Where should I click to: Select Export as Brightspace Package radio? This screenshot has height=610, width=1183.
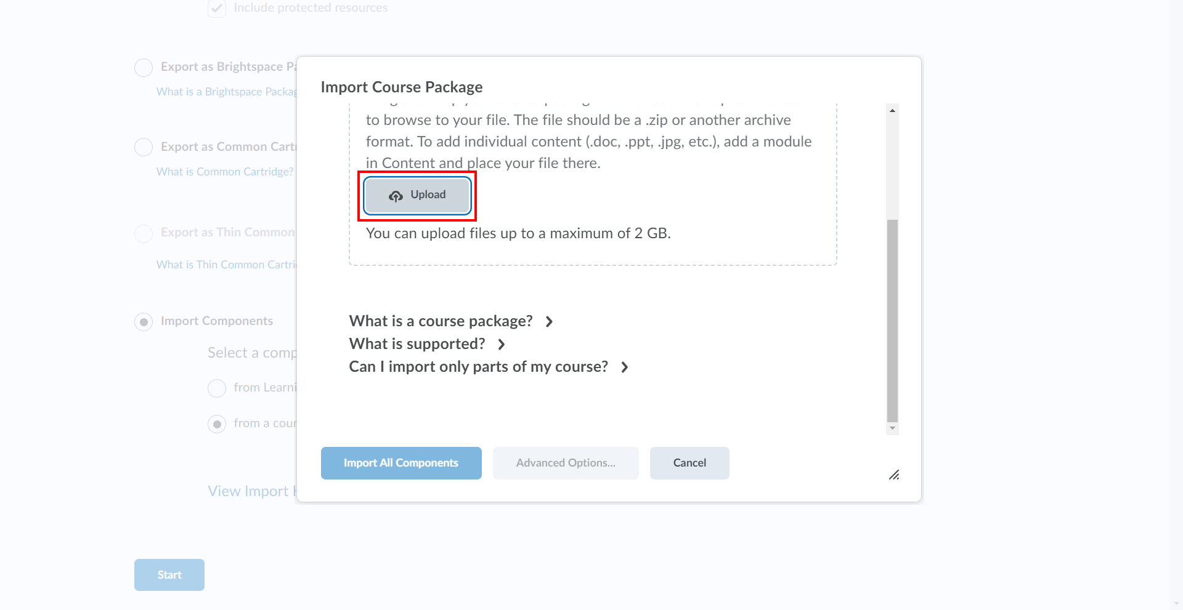[144, 67]
